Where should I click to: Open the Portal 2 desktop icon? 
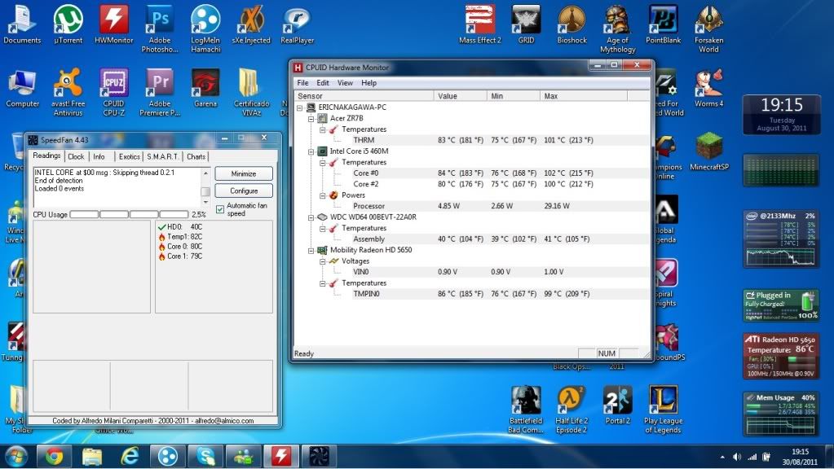tap(617, 405)
